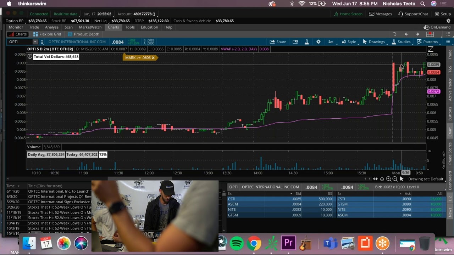Open the Phase Scores side panel tab
Image resolution: width=454 pixels, height=255 pixels.
click(450, 153)
